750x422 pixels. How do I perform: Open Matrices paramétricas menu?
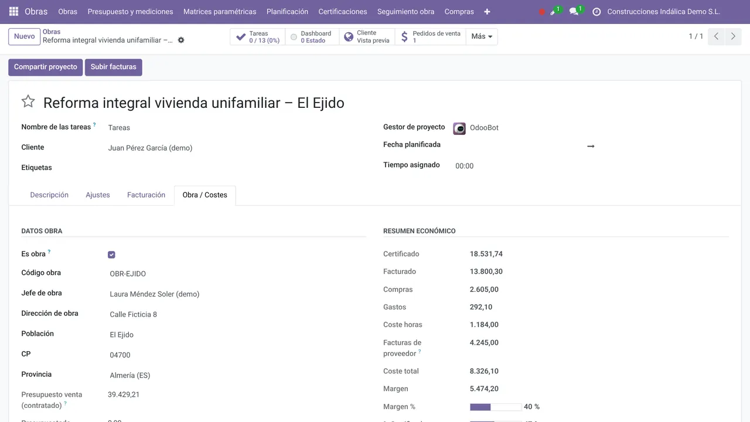tap(220, 12)
